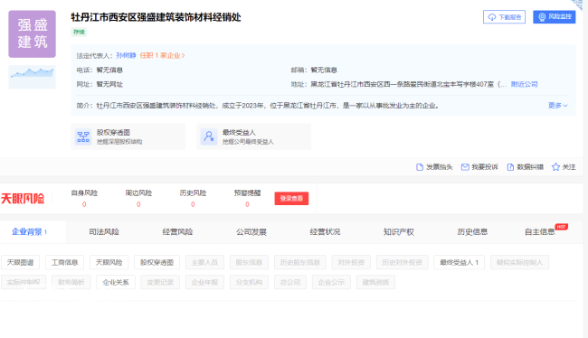Image resolution: width=588 pixels, height=338 pixels.
Task: Click the 股权穿透图 structure icon
Action: point(83,136)
